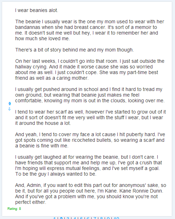Navigate to page 6
175x219 pixels.
88,218
